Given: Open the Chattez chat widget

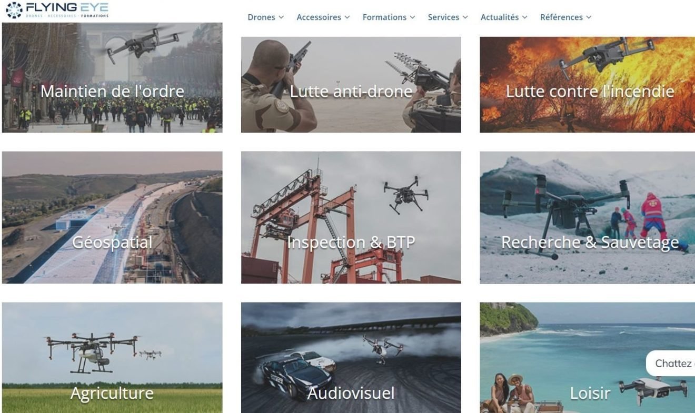Looking at the screenshot, I should (671, 364).
